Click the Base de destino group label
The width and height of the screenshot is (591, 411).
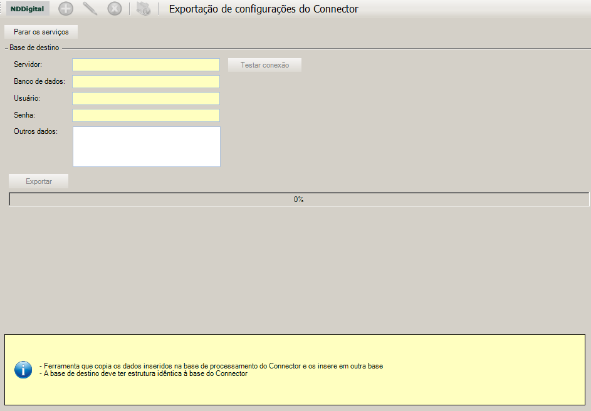(34, 48)
